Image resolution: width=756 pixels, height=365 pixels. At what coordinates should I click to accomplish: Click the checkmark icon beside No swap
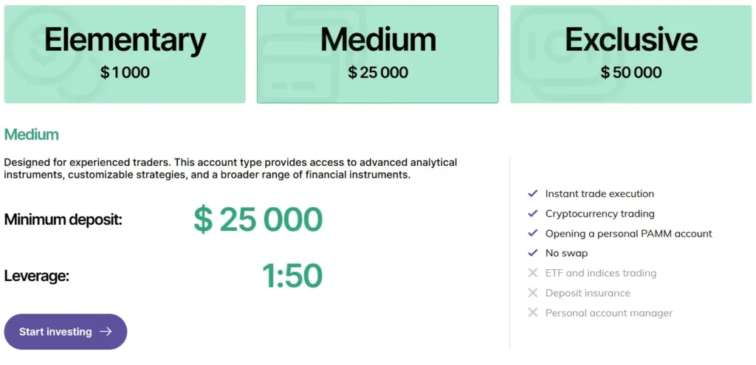click(533, 254)
